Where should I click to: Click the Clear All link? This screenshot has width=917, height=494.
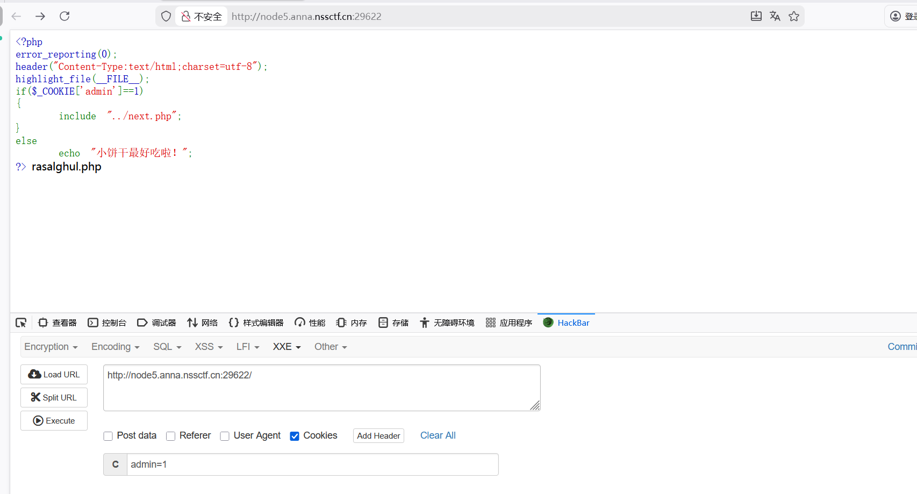pos(438,435)
